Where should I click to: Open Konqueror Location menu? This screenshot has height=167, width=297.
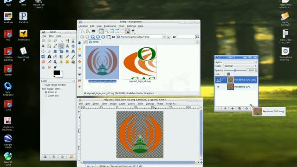(x=83, y=26)
